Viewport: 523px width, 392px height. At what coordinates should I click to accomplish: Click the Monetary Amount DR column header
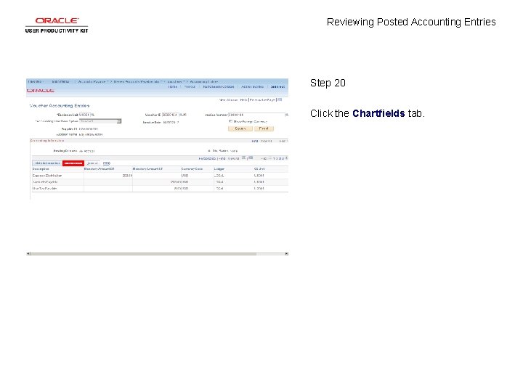pyautogui.click(x=99, y=169)
